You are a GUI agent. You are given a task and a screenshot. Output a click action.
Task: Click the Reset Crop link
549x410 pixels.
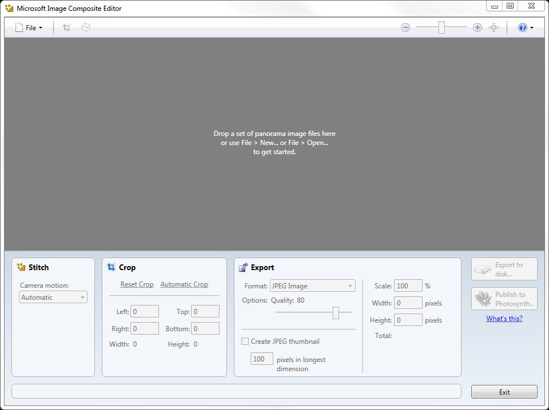click(137, 284)
